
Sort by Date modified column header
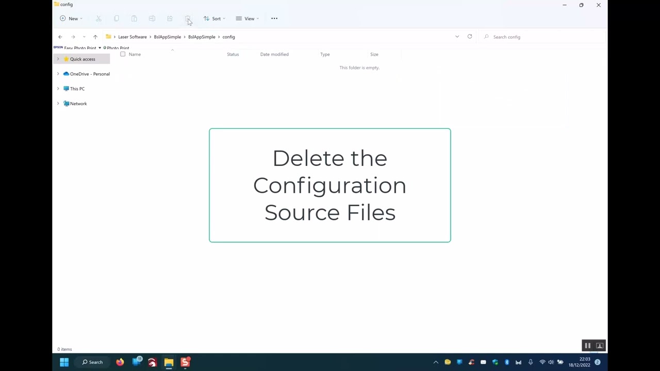coord(274,54)
